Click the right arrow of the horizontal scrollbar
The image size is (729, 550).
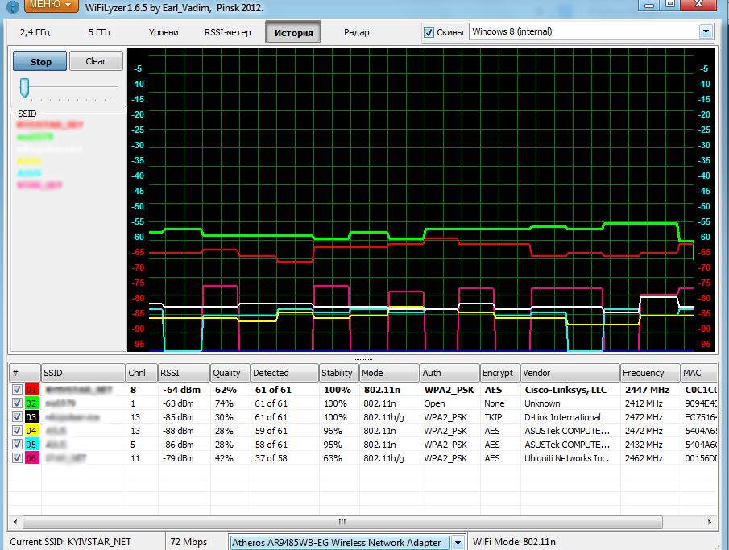click(710, 522)
